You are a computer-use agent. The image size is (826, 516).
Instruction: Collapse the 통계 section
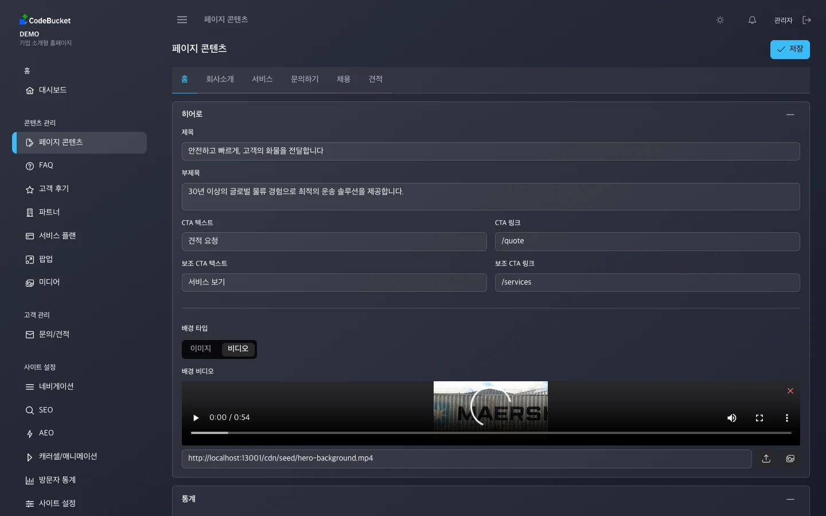[790, 499]
